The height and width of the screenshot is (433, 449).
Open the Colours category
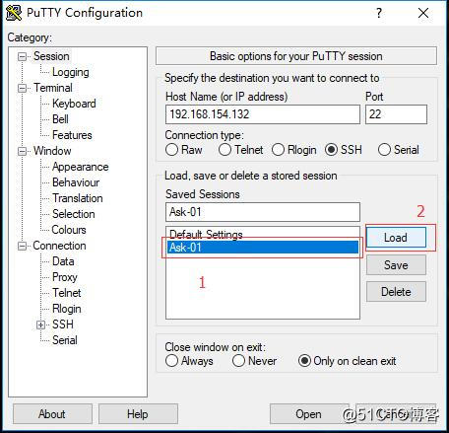point(69,230)
